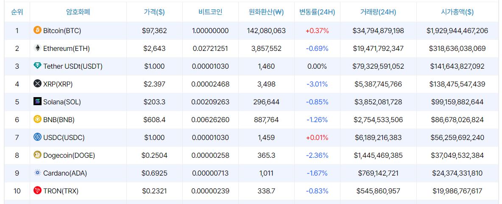This screenshot has height=204, width=502.
Task: Click the 0.00% change value
Action: (317, 67)
